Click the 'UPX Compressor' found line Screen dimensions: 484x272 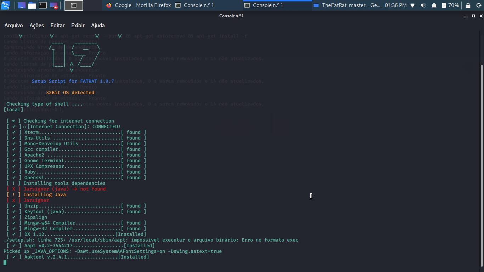click(76, 166)
